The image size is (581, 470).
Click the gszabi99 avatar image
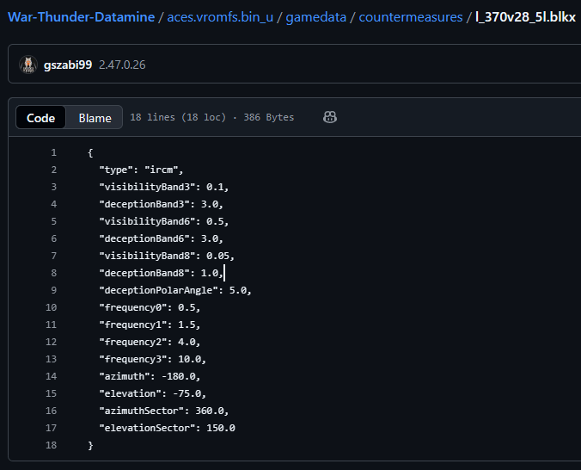click(29, 65)
